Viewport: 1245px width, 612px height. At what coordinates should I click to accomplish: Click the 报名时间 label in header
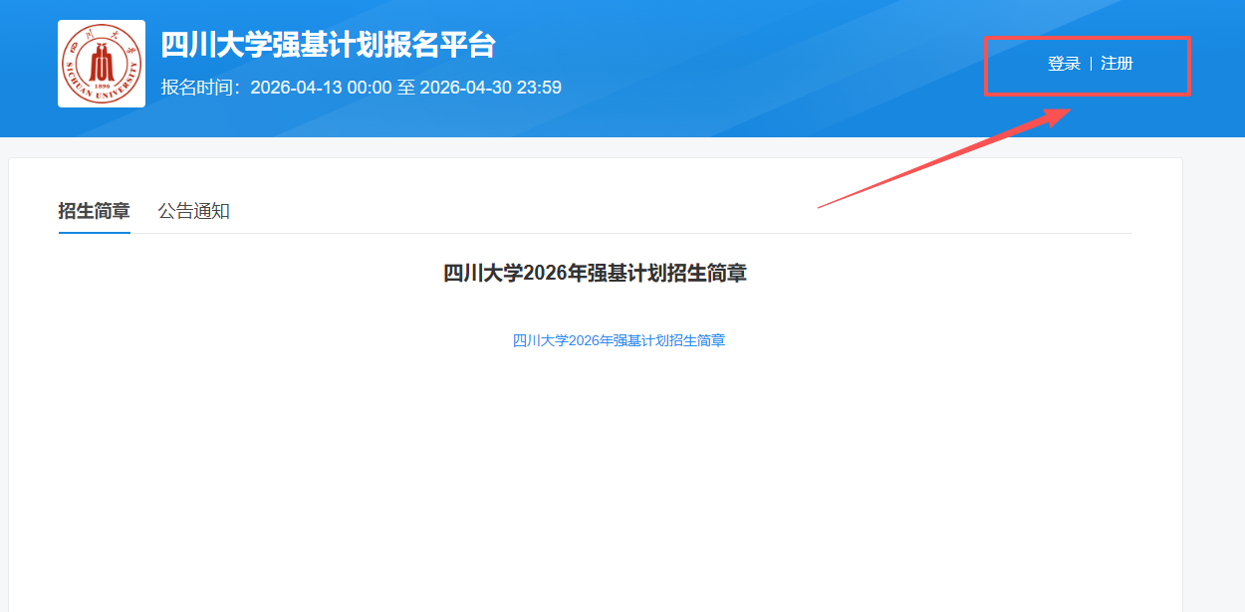click(x=199, y=88)
